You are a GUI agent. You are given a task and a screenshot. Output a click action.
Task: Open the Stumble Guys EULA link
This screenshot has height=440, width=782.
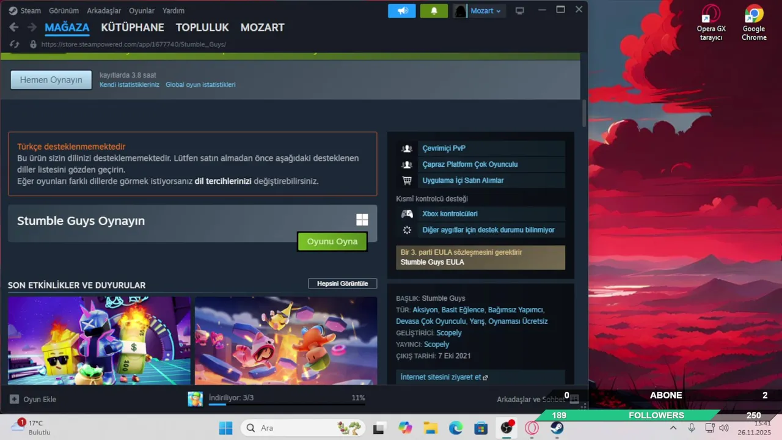click(x=433, y=262)
